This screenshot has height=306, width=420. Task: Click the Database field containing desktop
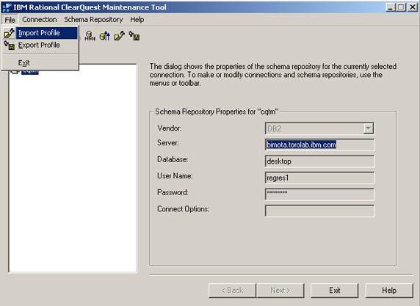point(320,161)
